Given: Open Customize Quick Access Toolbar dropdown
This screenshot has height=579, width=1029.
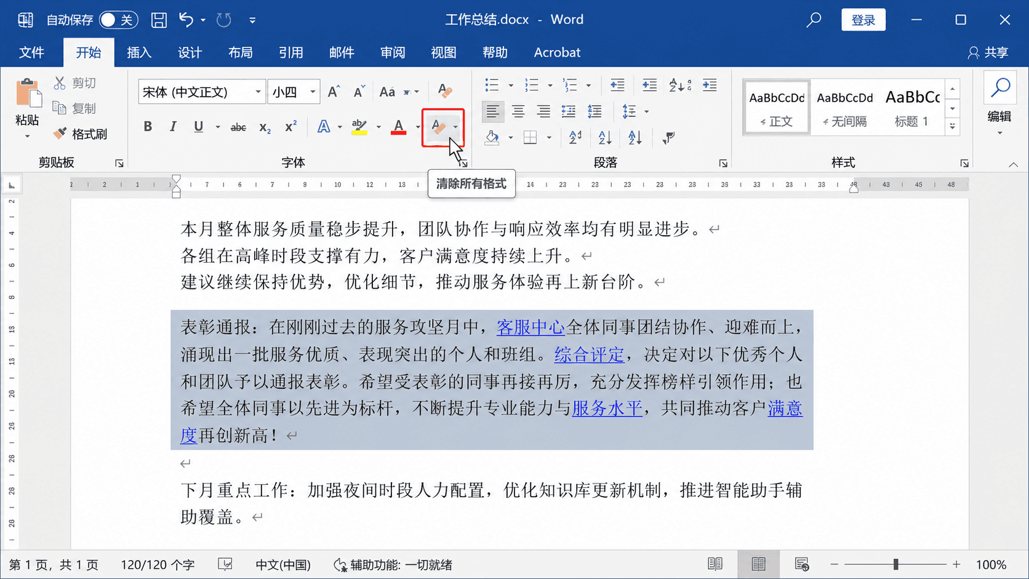Looking at the screenshot, I should (x=252, y=20).
